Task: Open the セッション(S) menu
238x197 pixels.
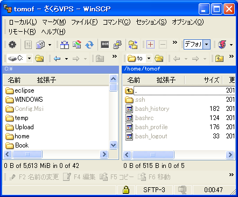Action: click(x=151, y=22)
